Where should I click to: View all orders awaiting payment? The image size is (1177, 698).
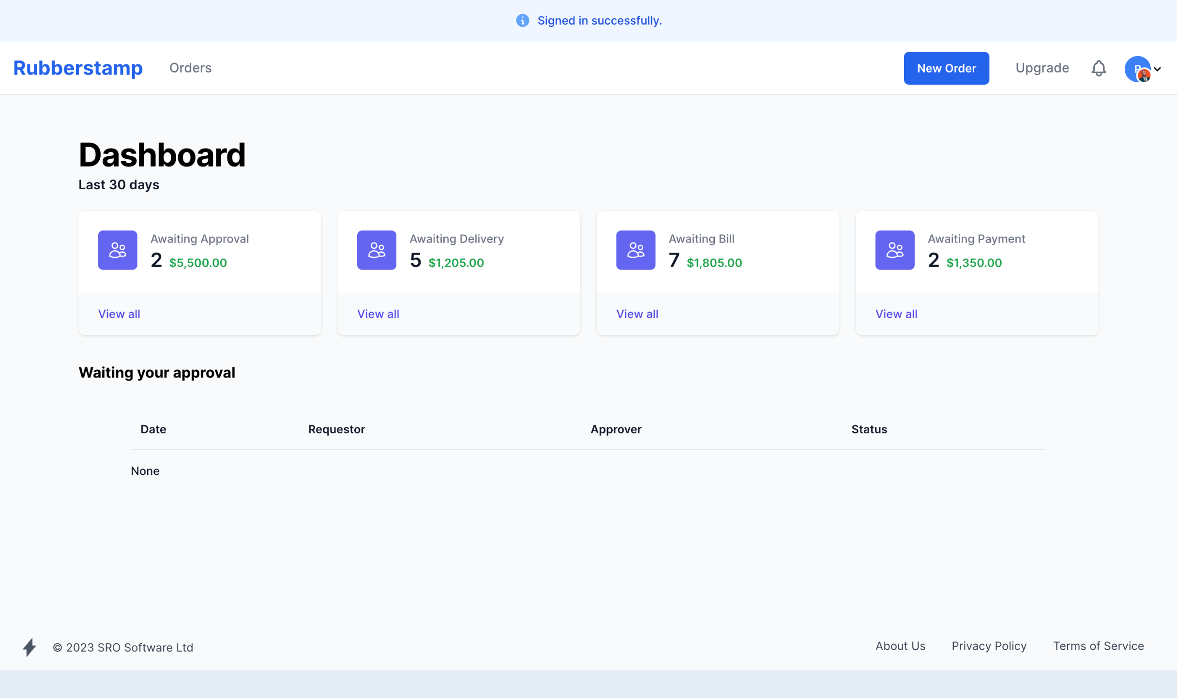(896, 314)
